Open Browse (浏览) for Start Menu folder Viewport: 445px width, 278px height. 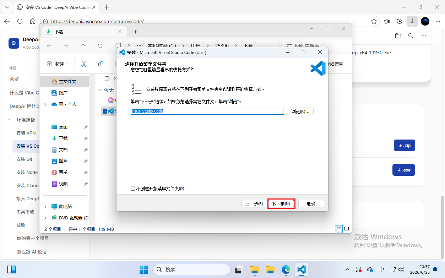300,111
